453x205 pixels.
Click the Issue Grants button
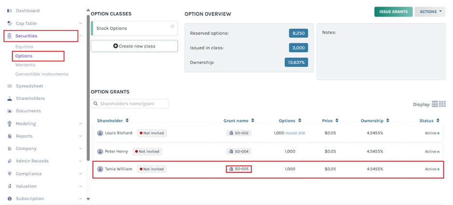coord(393,12)
